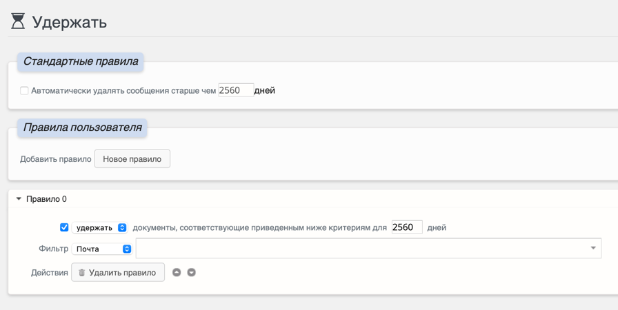Uncheck the Правило 0 enabled checkbox
Viewport: 618px width, 310px height.
[64, 227]
